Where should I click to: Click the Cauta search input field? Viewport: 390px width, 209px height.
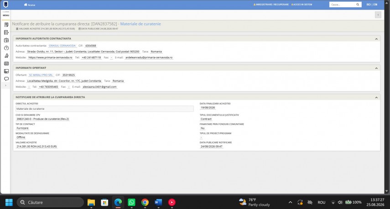(342, 5)
